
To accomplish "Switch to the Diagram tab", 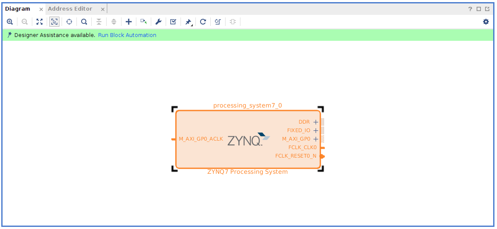I will pyautogui.click(x=18, y=9).
